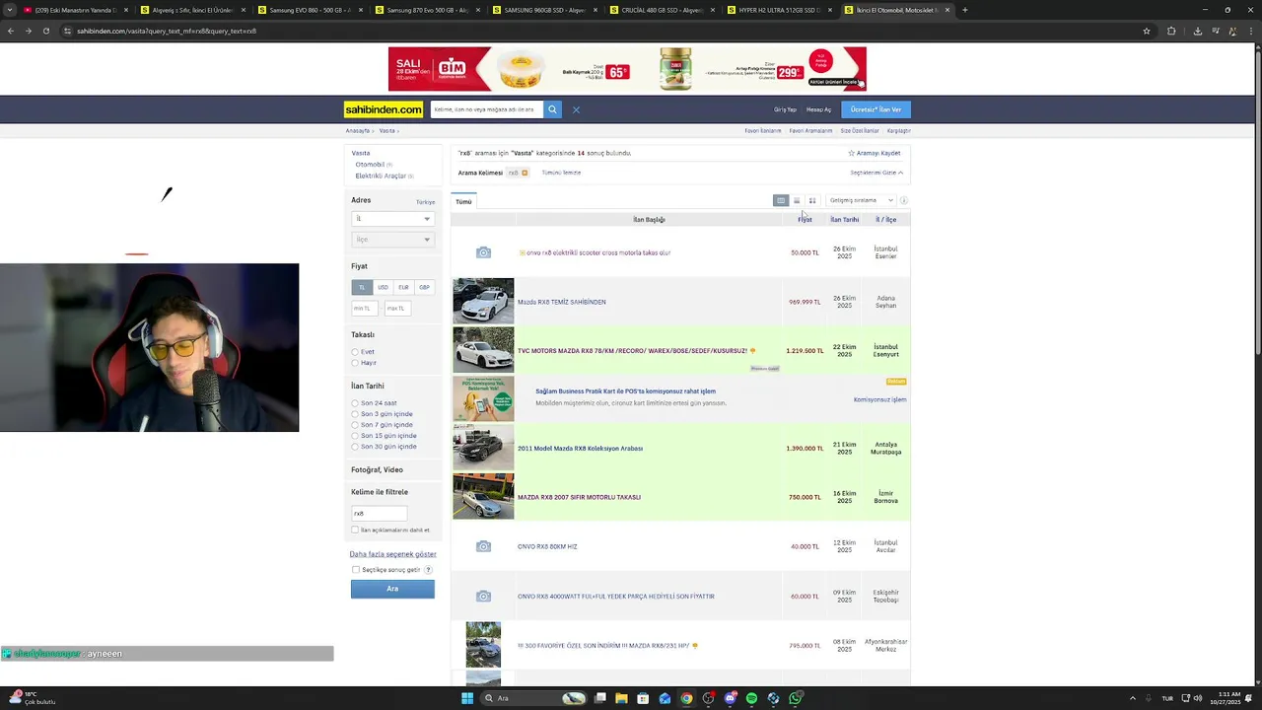This screenshot has width=1262, height=710.
Task: Open the Giriş Yap login link
Action: point(785,109)
